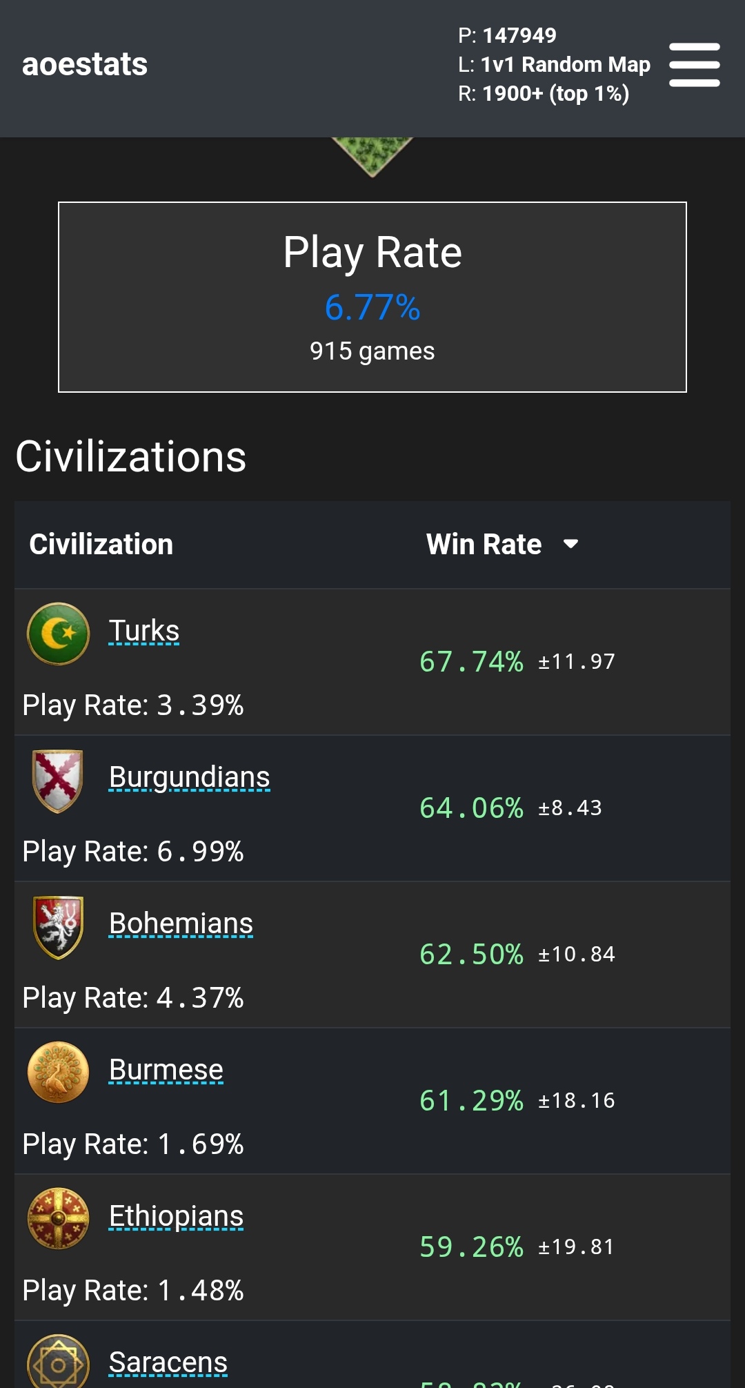Open the hamburger menu
The width and height of the screenshot is (745, 1388).
coord(694,65)
